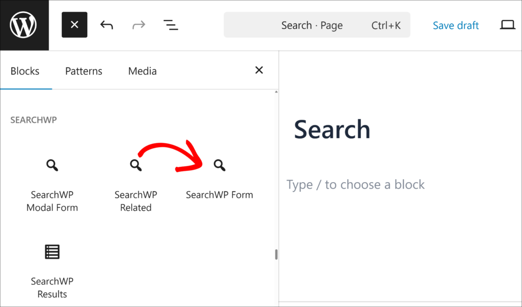522x307 pixels.
Task: Save draft of the page
Action: click(456, 25)
